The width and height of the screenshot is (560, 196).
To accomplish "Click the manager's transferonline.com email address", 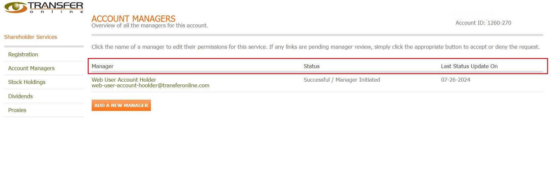I will click(150, 86).
